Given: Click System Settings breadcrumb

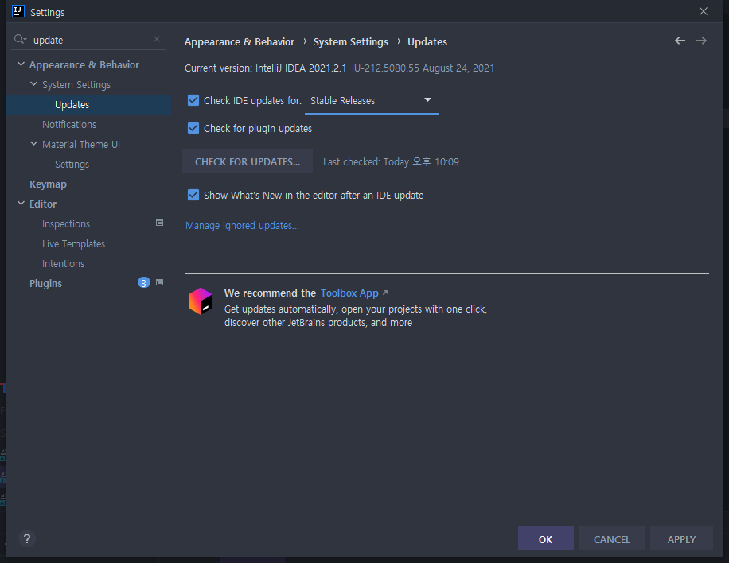Looking at the screenshot, I should tap(350, 42).
